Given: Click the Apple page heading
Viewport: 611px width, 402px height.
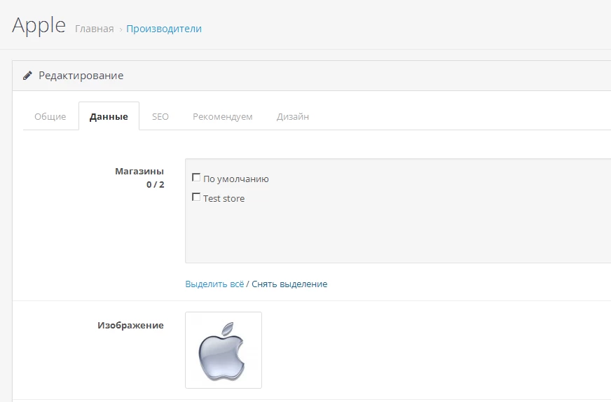Looking at the screenshot, I should (x=39, y=26).
